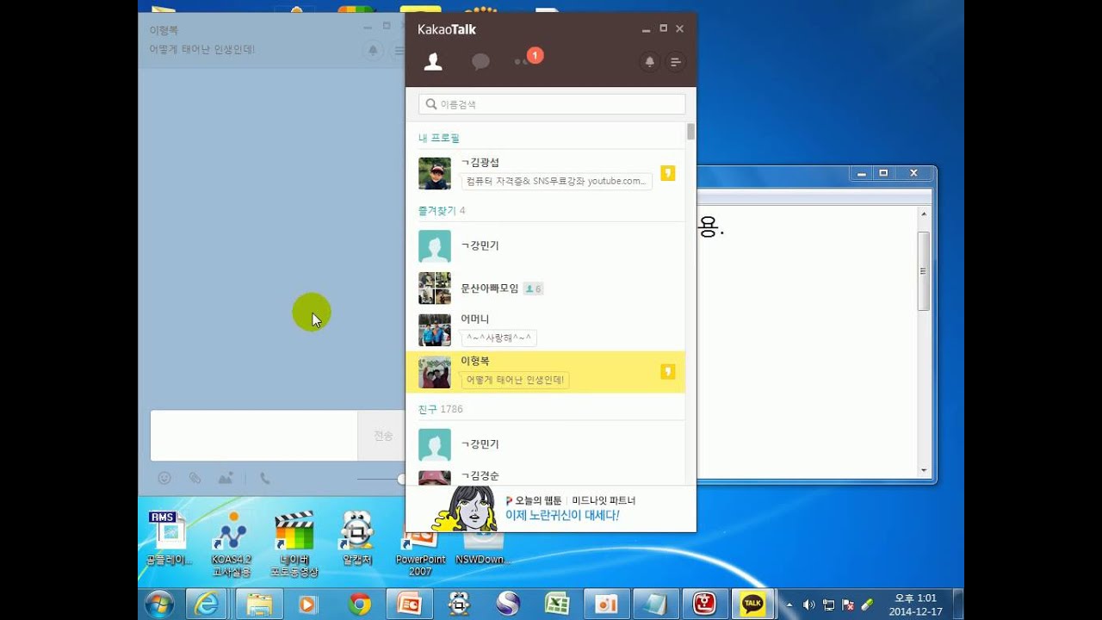Open emoticon picker in chat window
Image resolution: width=1102 pixels, height=620 pixels.
point(164,478)
